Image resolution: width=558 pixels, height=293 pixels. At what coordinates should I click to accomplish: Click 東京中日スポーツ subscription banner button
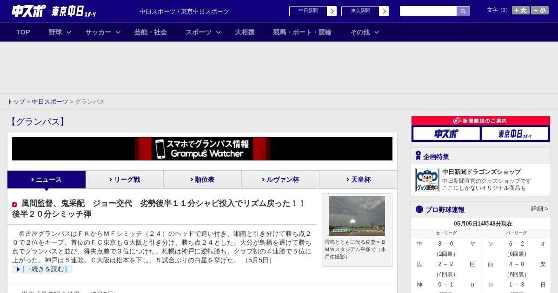[515, 134]
